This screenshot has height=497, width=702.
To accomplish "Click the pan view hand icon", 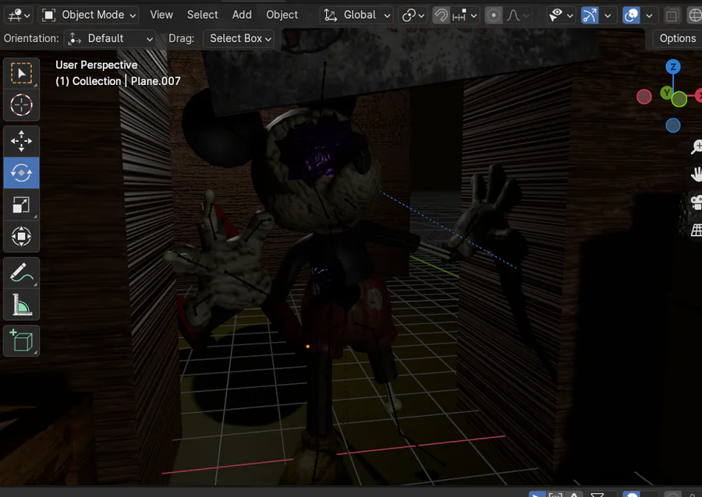I will pyautogui.click(x=697, y=174).
